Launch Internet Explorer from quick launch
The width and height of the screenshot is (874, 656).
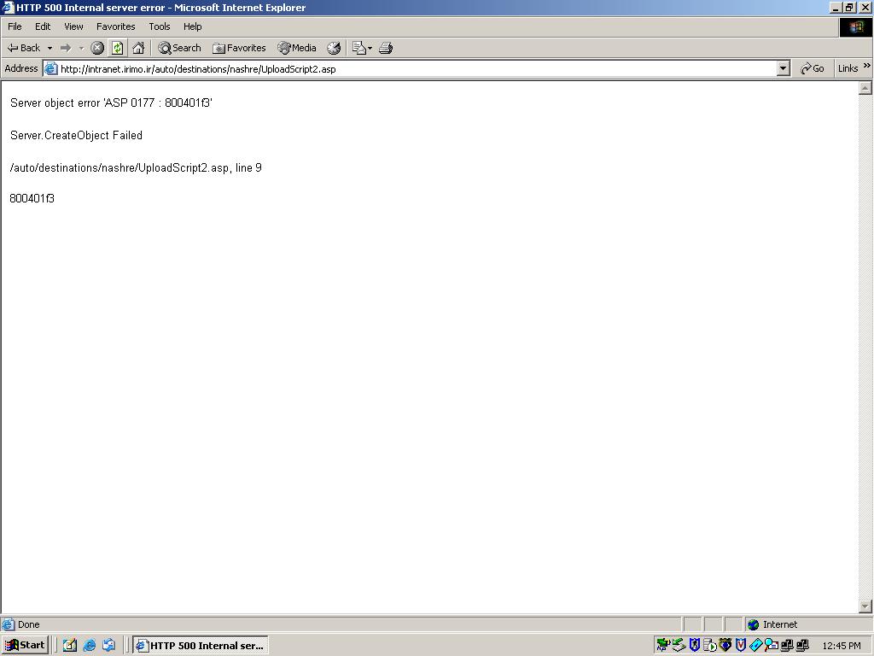point(89,646)
